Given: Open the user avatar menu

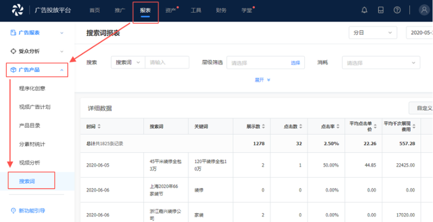Looking at the screenshot, I should [x=424, y=10].
